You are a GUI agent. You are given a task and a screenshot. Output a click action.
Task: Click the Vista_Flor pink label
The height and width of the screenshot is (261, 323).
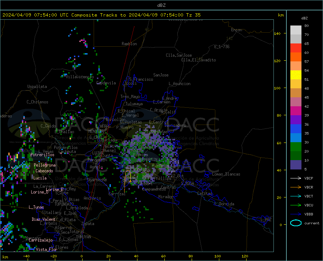point(47,250)
